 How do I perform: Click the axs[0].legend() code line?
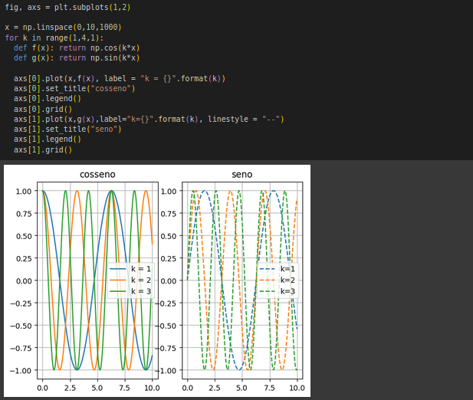pyautogui.click(x=48, y=99)
